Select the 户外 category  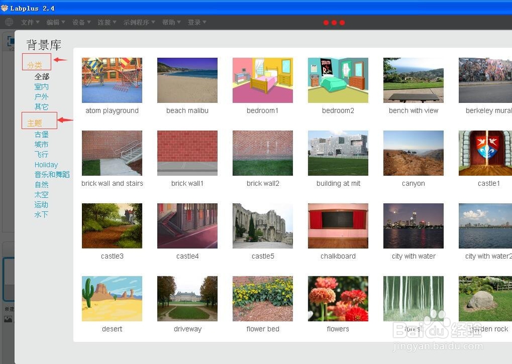tap(41, 97)
